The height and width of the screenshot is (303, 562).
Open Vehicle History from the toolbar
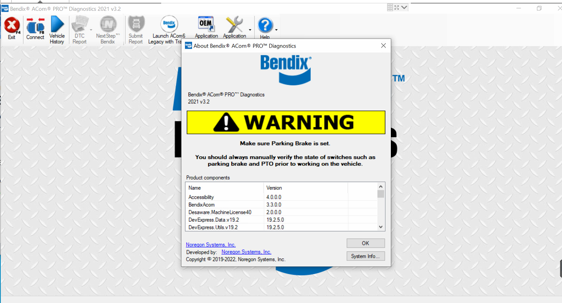tap(57, 24)
